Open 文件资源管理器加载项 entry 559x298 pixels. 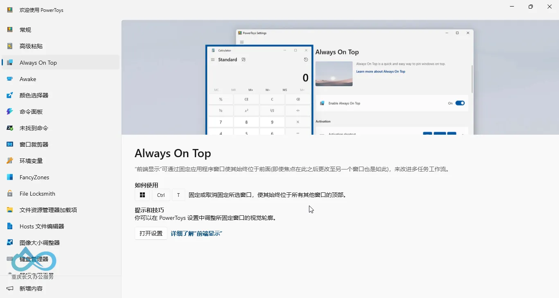pos(61,210)
